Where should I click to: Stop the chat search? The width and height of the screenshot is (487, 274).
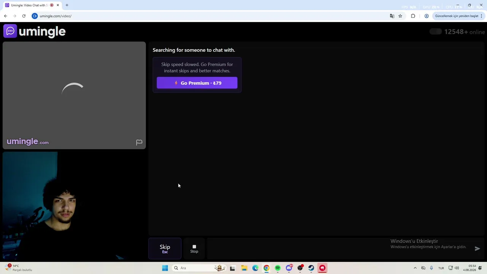(x=194, y=249)
